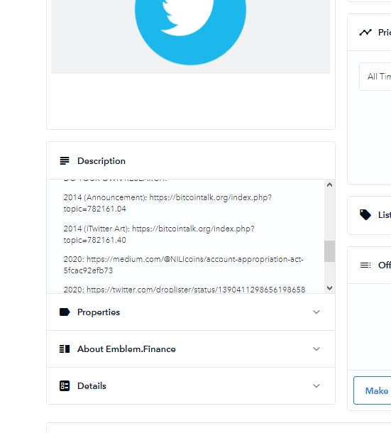Click the Offers list icon
The width and height of the screenshot is (391, 433).
365,265
